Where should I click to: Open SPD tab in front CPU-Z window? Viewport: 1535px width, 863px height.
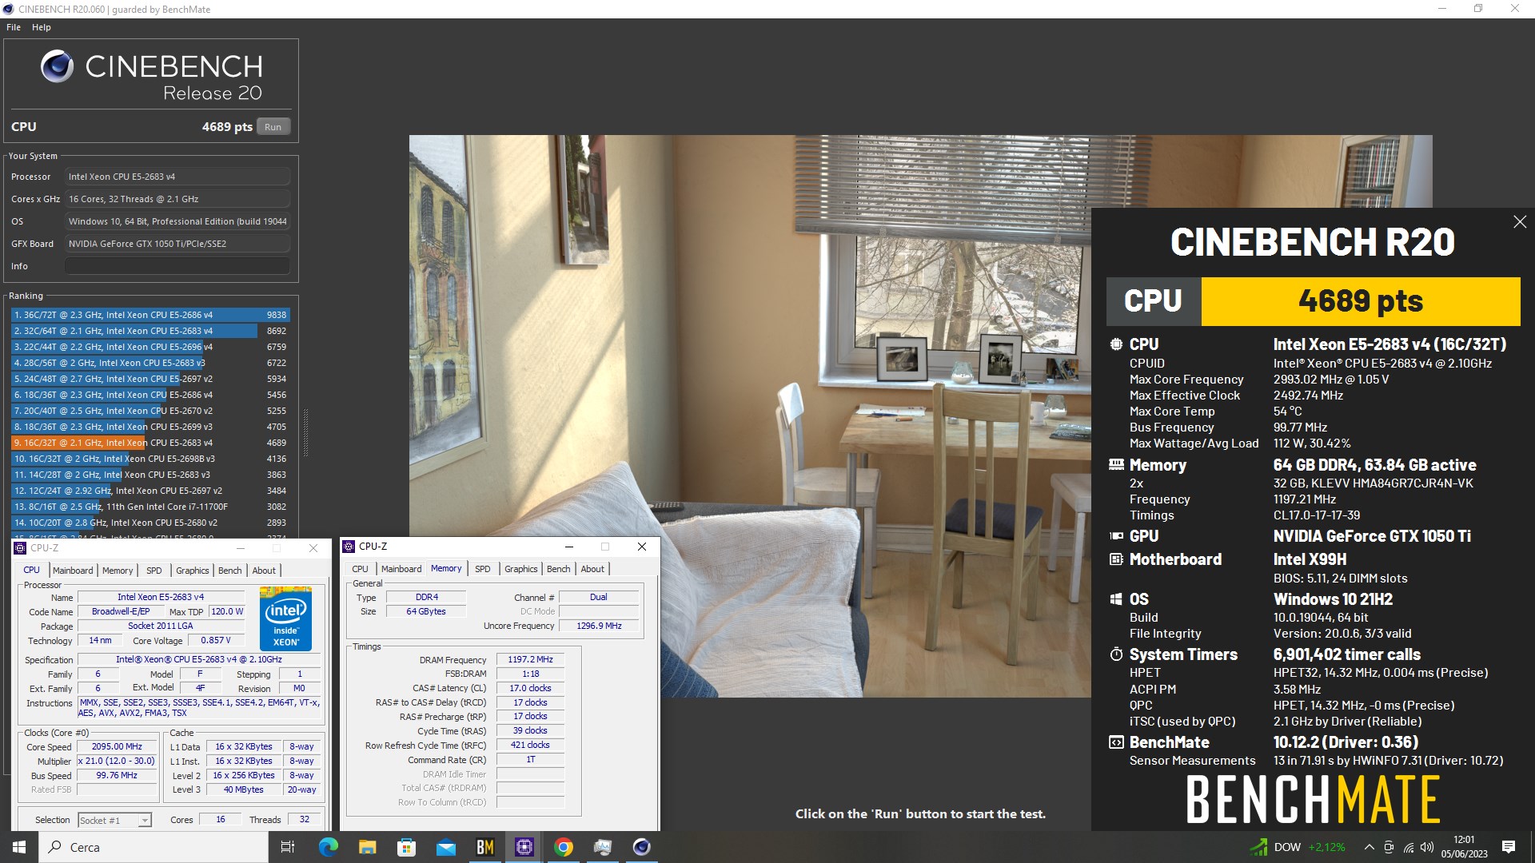[483, 569]
